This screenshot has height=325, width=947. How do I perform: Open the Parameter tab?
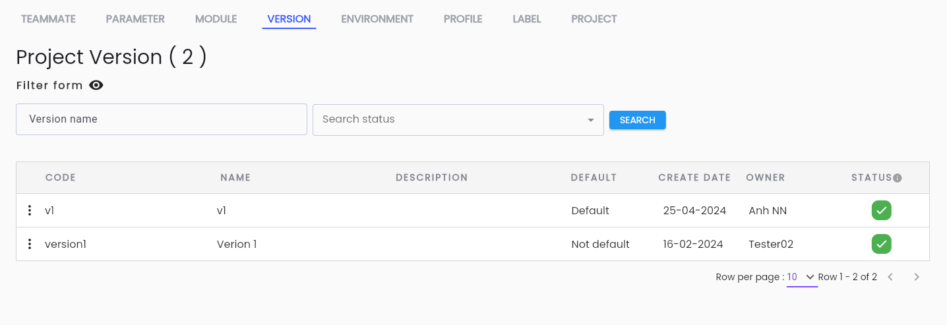point(135,19)
